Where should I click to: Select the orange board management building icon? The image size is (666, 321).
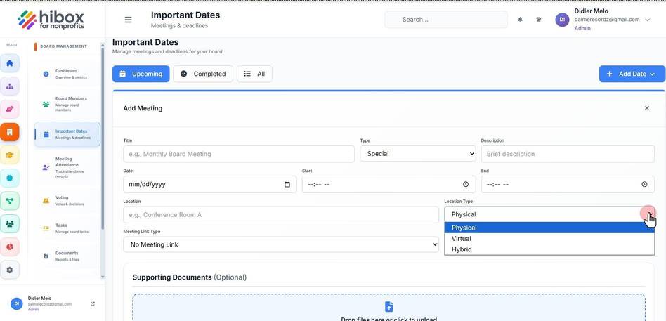click(x=10, y=132)
